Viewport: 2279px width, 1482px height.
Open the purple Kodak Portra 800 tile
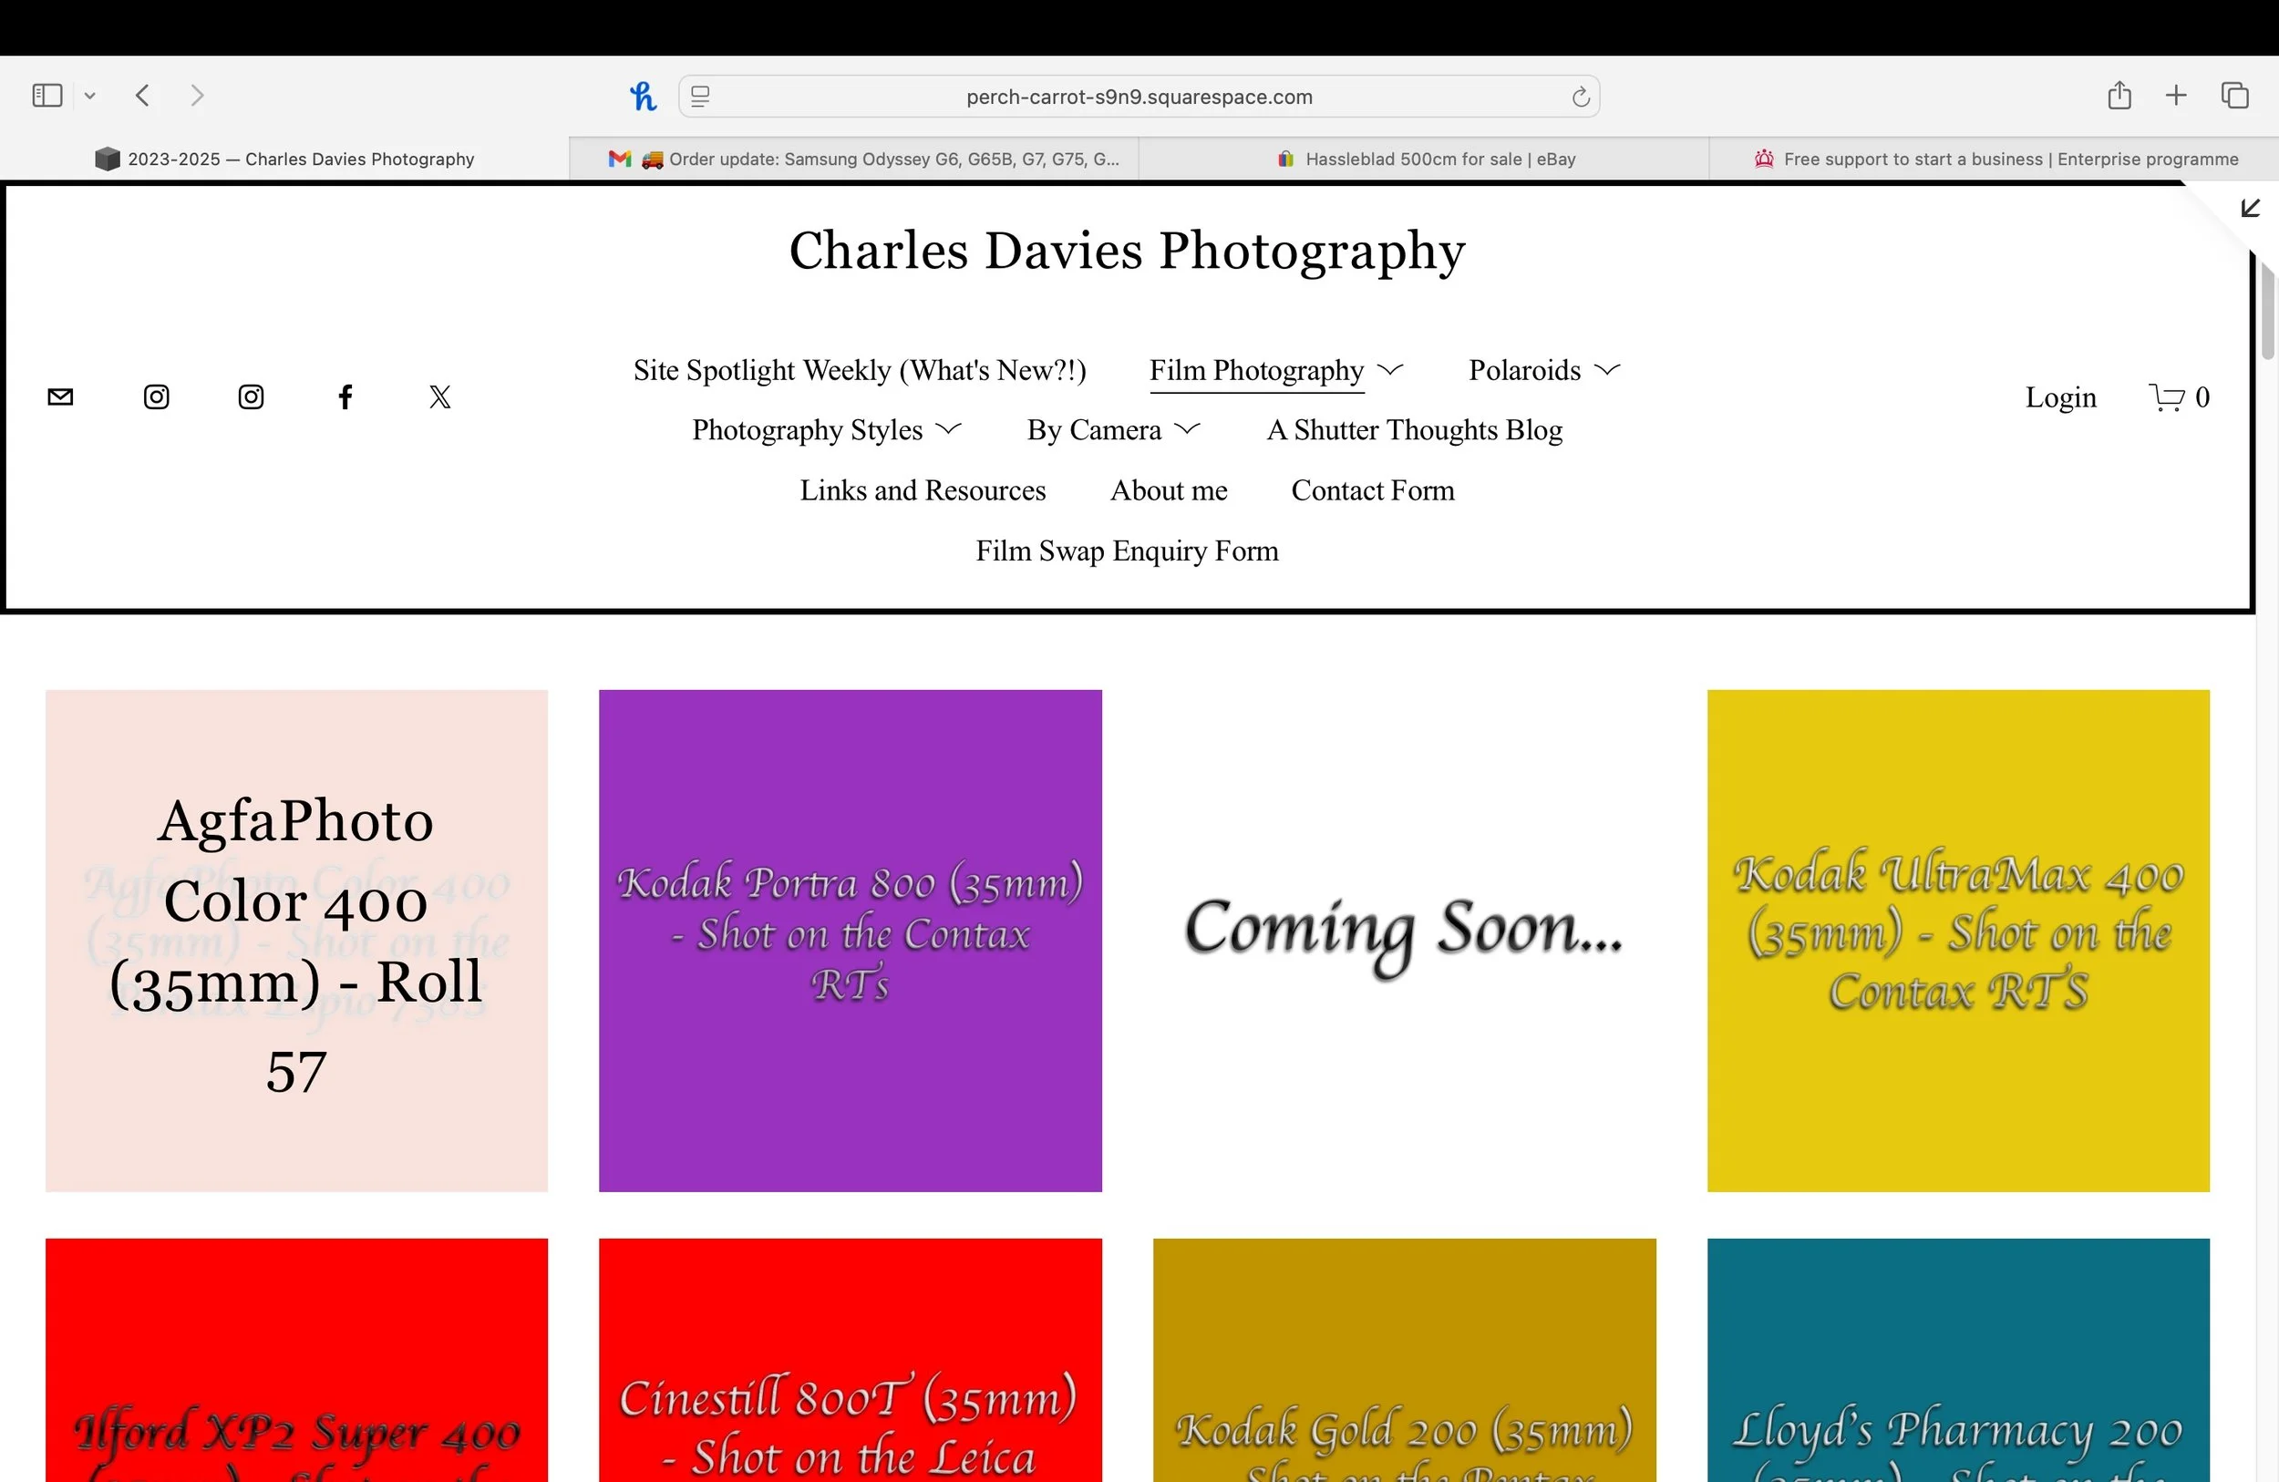(x=850, y=940)
